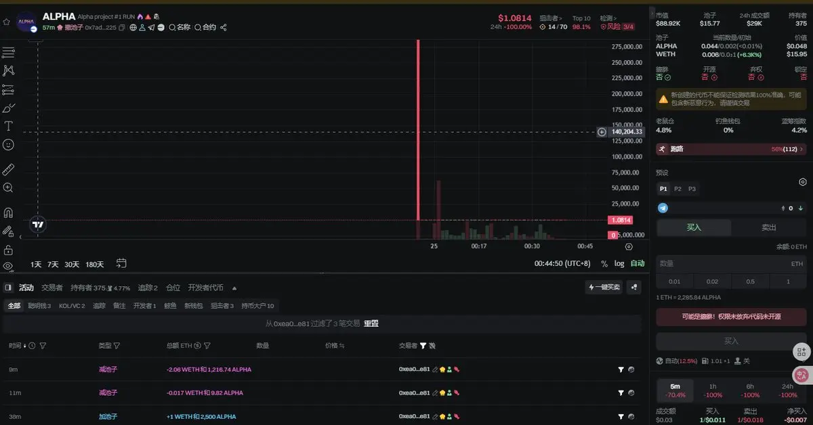Toggle the magnet snap mode
Screen dimensions: 813x425
pos(8,212)
